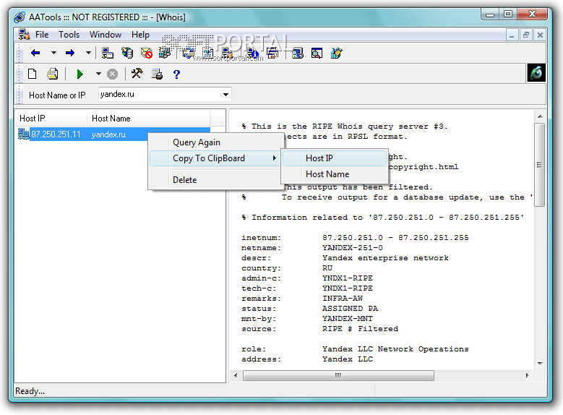The image size is (563, 415).
Task: Click the print icon
Action: coord(53,74)
